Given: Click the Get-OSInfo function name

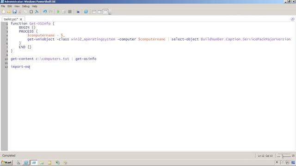Looking at the screenshot, I should click(40, 24).
